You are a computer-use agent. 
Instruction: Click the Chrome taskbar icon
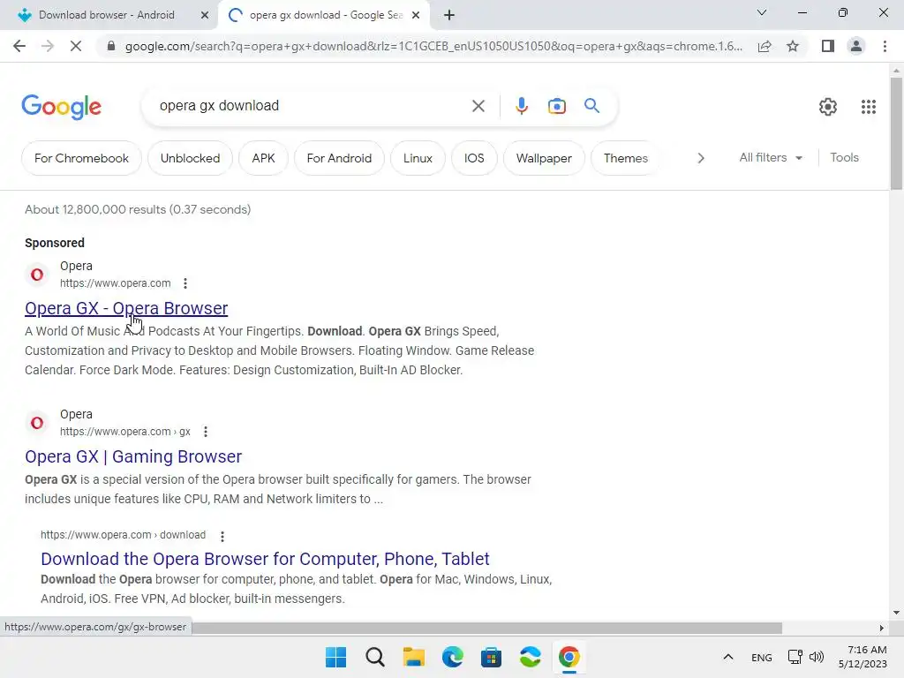click(x=569, y=657)
